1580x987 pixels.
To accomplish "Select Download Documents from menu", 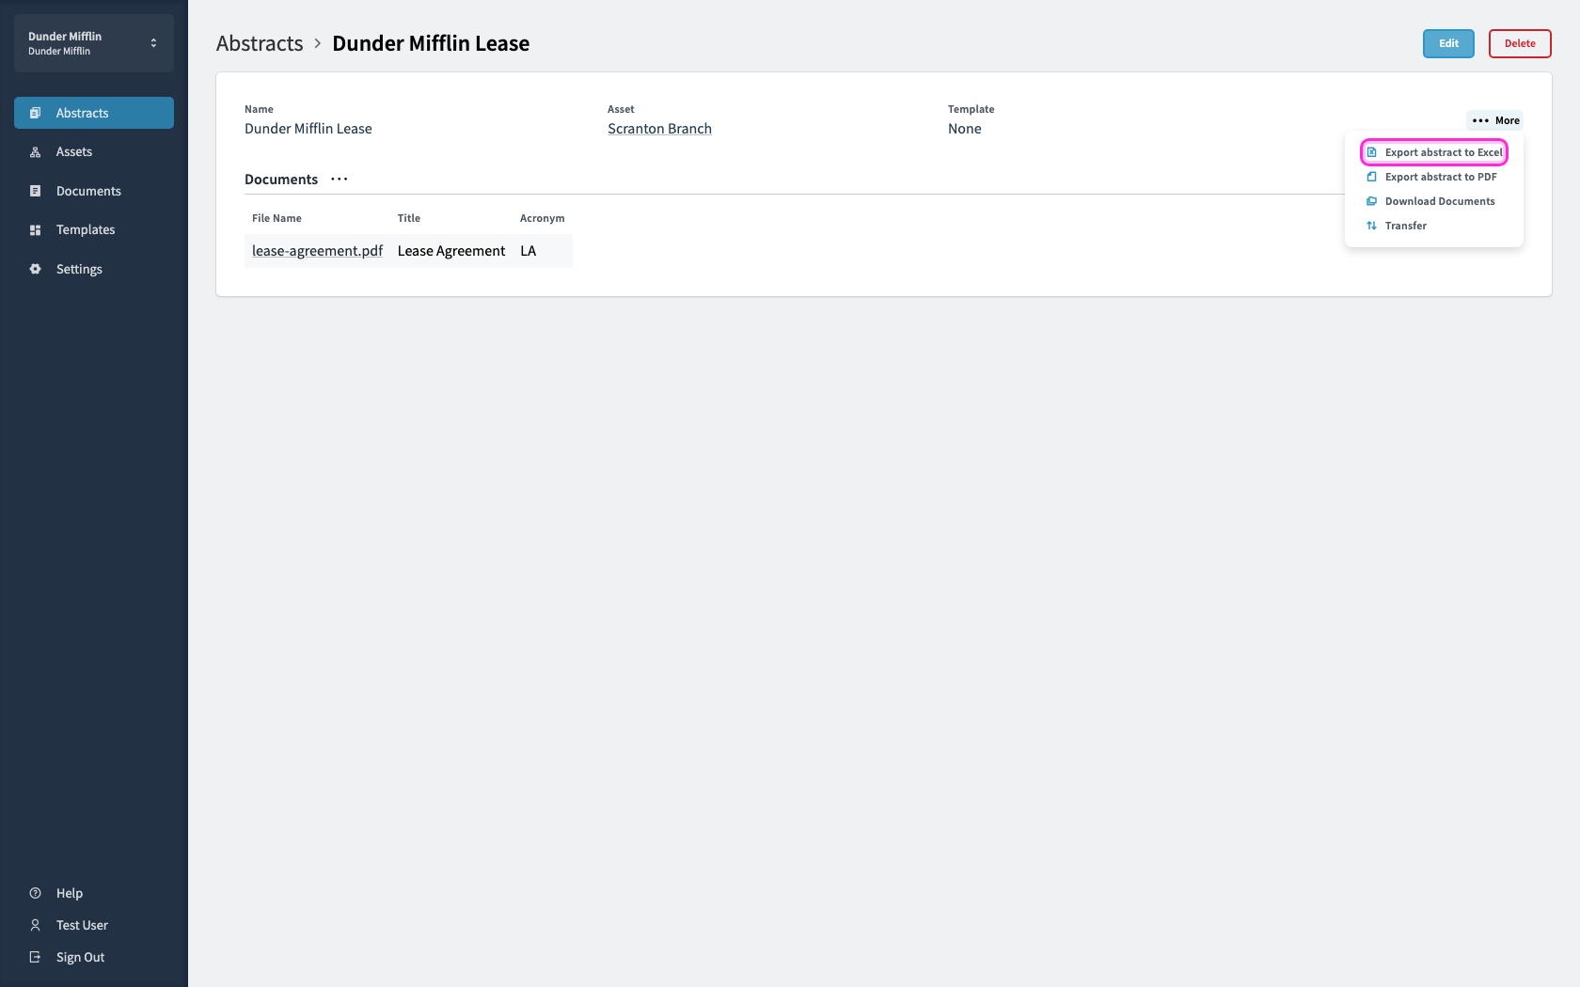I will click(1430, 201).
